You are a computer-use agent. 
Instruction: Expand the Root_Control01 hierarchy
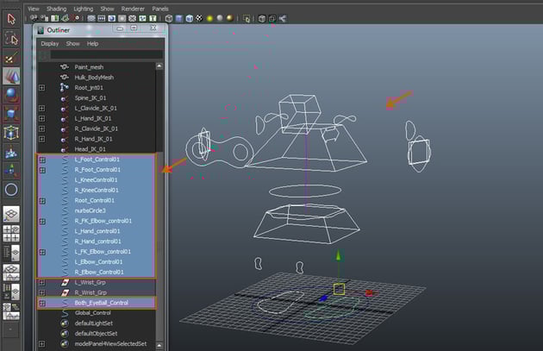(x=41, y=200)
